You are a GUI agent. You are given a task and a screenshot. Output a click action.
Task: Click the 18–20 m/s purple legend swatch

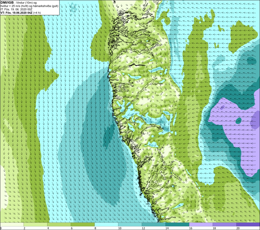pos(225,225)
